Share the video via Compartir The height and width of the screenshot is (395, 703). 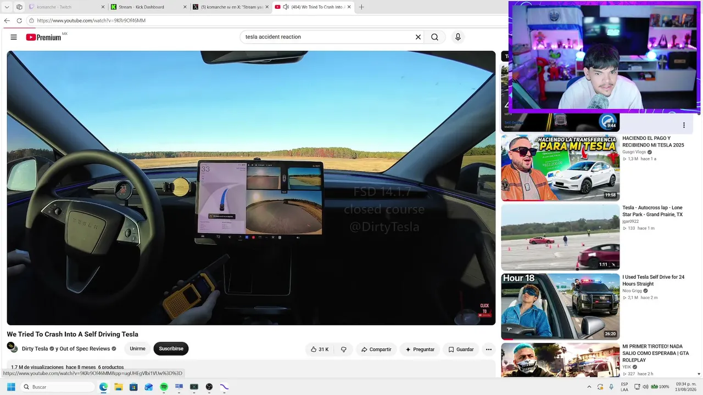376,349
